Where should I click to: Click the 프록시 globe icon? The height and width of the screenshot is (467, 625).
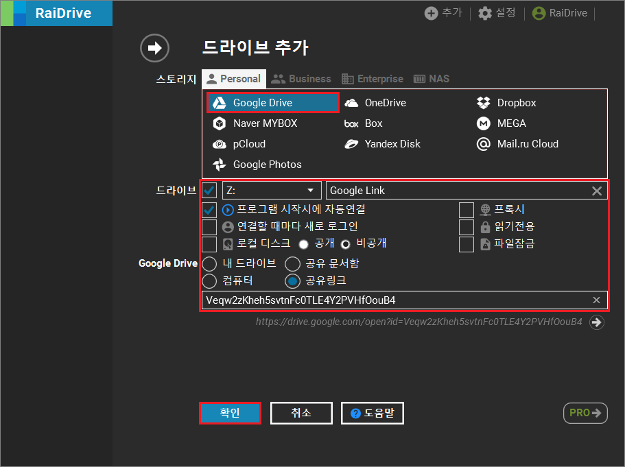tap(485, 209)
